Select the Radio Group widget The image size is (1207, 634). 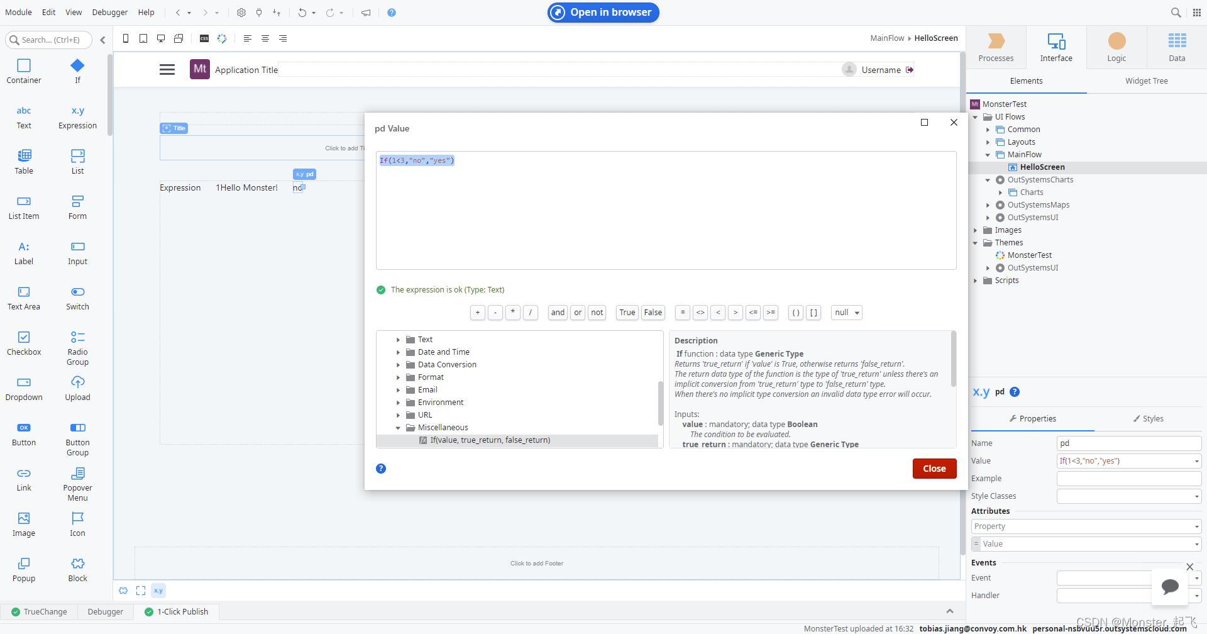pyautogui.click(x=77, y=348)
